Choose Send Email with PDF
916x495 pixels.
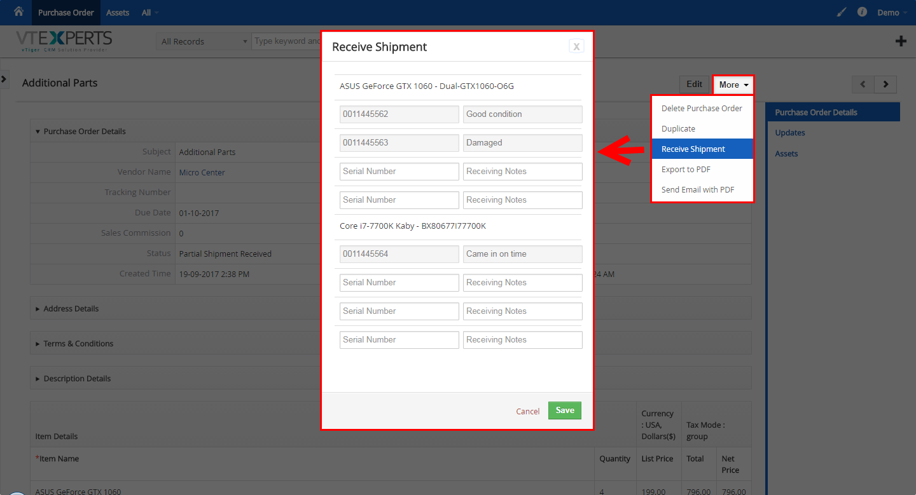click(x=702, y=189)
